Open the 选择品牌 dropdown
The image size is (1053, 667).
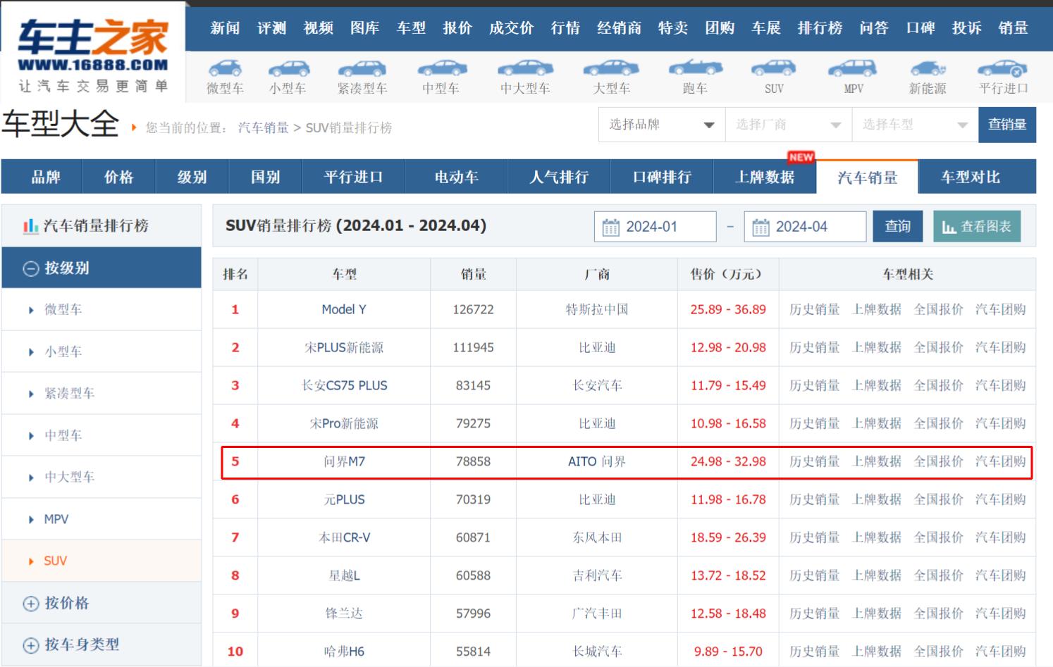662,125
